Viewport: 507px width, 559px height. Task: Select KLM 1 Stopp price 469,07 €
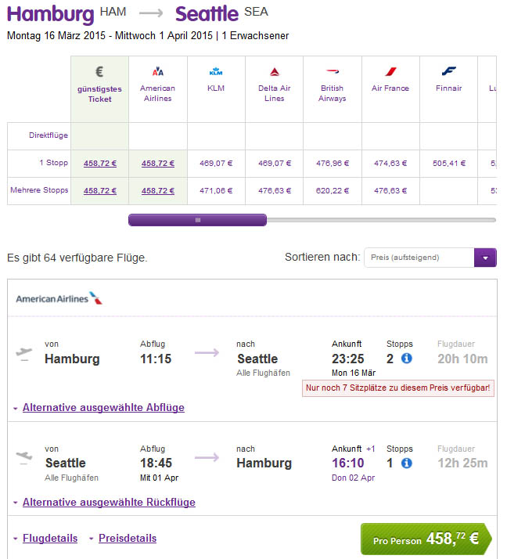(216, 164)
